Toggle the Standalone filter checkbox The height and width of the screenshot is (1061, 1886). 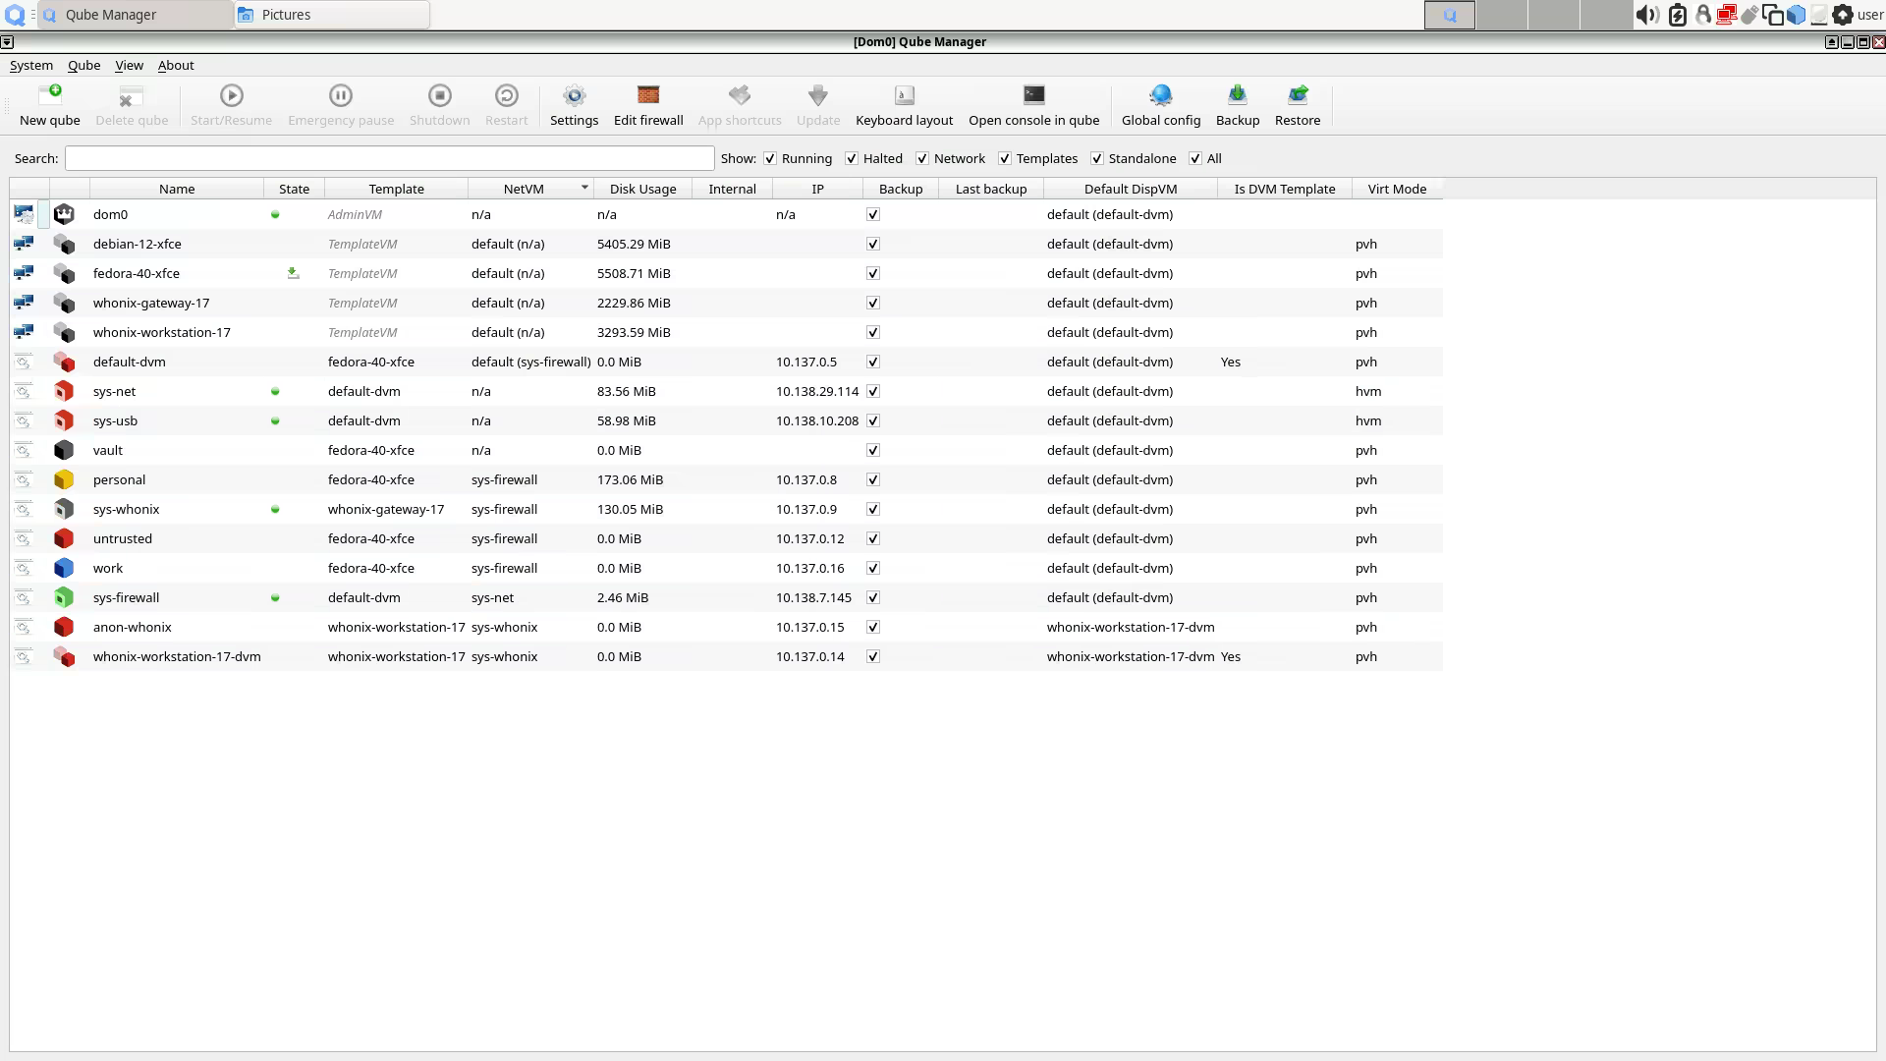tap(1097, 159)
